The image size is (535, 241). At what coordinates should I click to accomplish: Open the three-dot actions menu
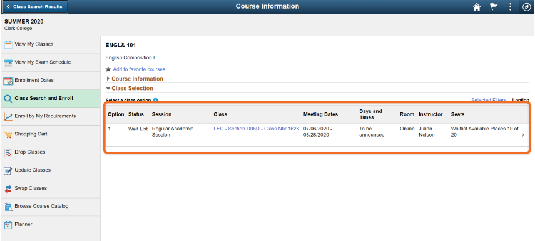click(511, 7)
